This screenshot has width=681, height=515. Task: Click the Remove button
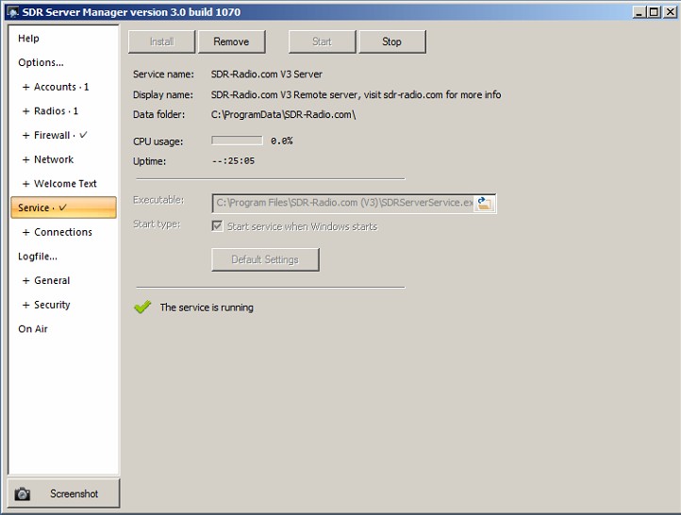[231, 42]
